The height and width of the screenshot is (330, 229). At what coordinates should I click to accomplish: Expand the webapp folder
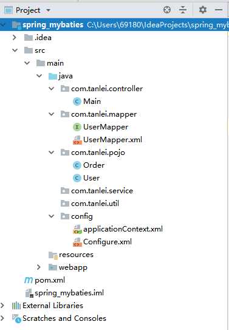click(x=39, y=267)
